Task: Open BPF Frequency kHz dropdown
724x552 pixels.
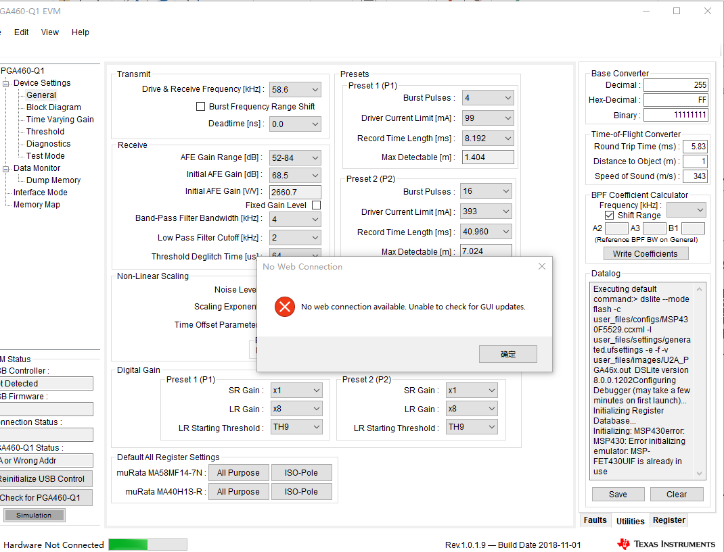Action: pos(686,210)
